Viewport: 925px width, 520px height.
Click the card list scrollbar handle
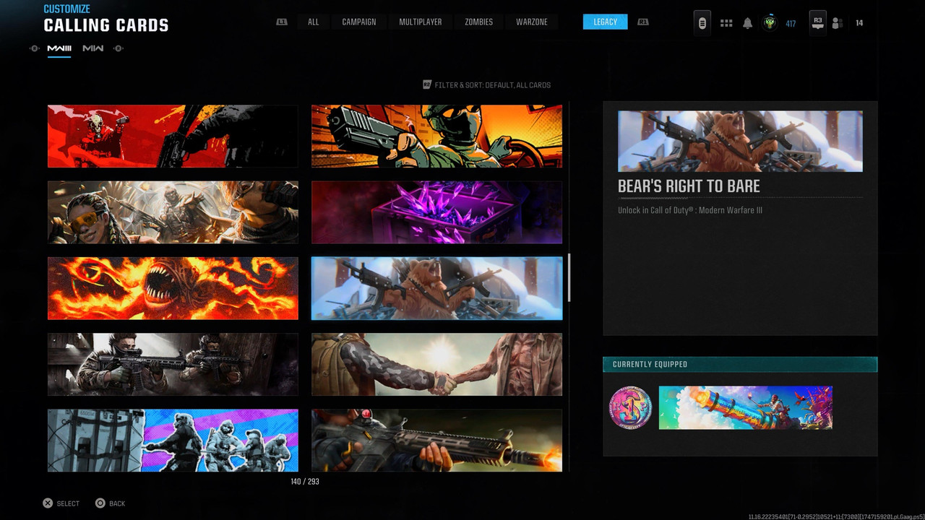[x=569, y=277]
